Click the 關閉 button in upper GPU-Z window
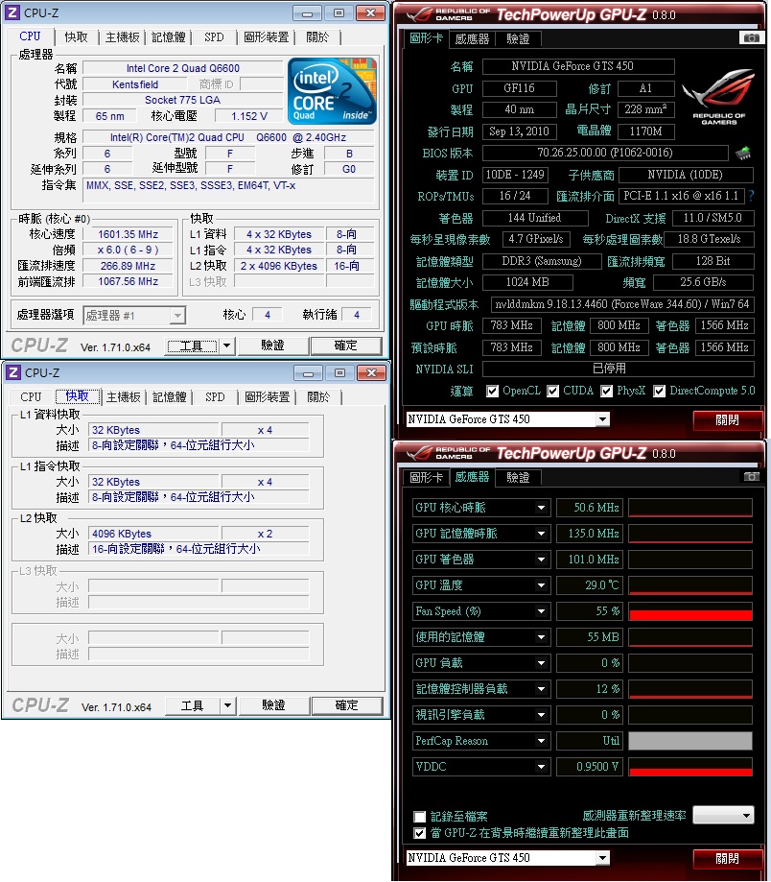The width and height of the screenshot is (771, 882). click(727, 420)
